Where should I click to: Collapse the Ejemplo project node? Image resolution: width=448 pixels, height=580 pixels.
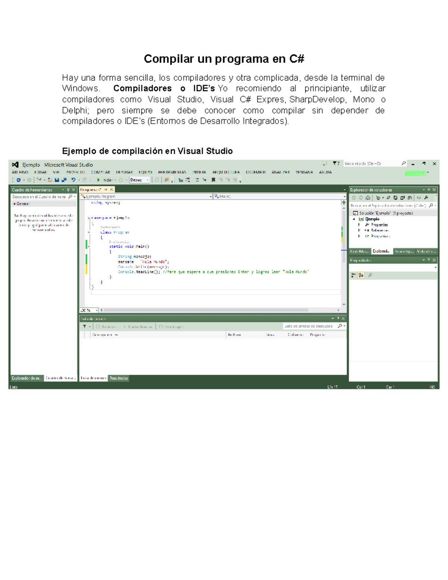(x=354, y=219)
